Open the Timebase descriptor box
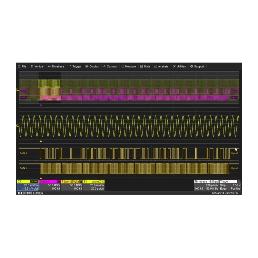The height and width of the screenshot is (258, 258). tap(206, 185)
